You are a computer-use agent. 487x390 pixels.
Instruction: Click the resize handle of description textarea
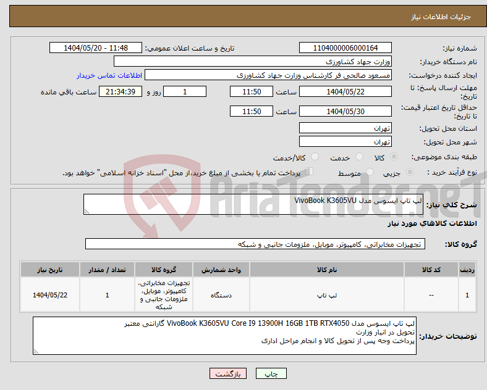[87, 212]
